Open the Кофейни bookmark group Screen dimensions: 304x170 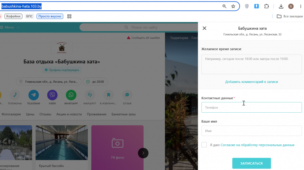click(x=13, y=16)
